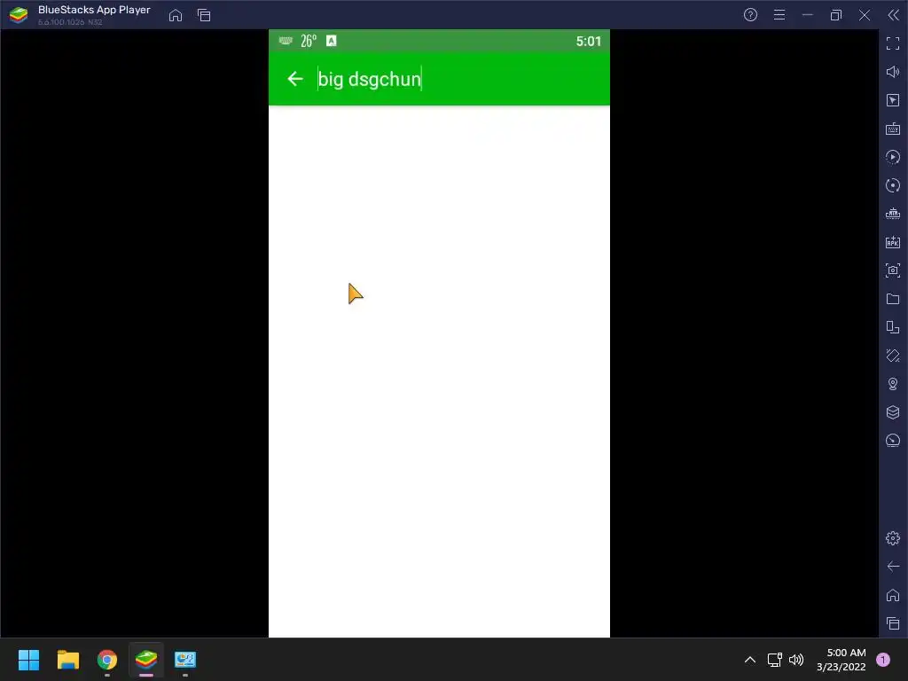Image resolution: width=908 pixels, height=681 pixels.
Task: Open Google Chrome from taskbar
Action: click(107, 660)
